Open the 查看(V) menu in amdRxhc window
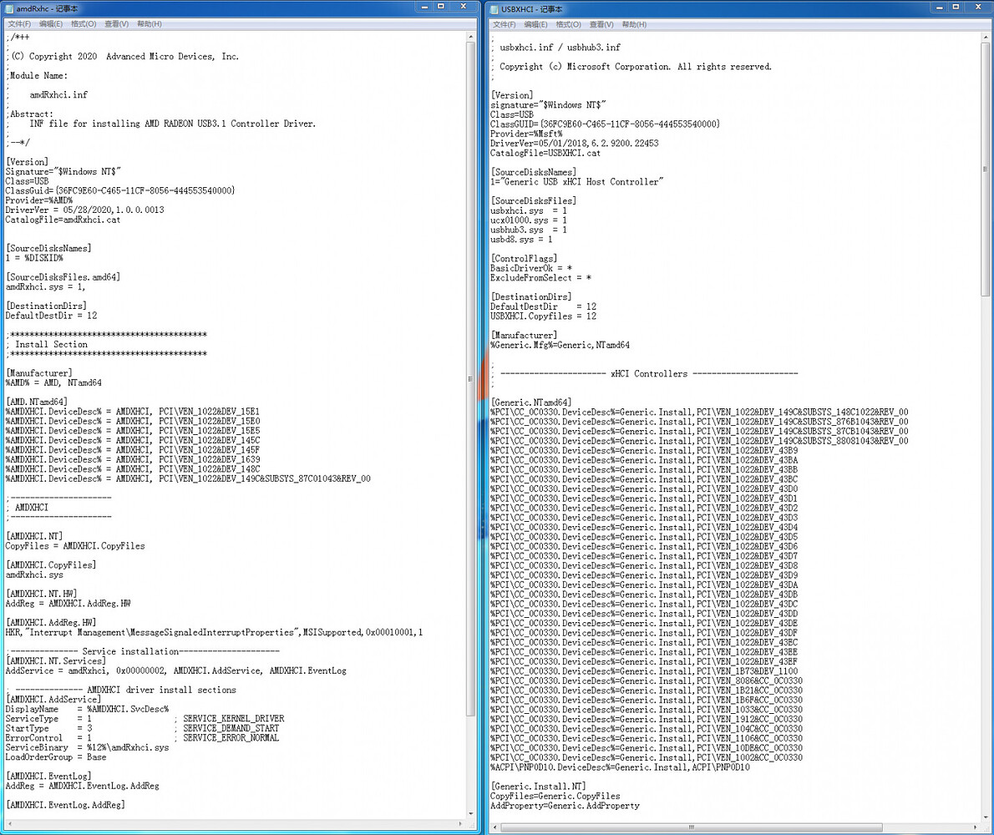The width and height of the screenshot is (994, 835). pyautogui.click(x=115, y=23)
